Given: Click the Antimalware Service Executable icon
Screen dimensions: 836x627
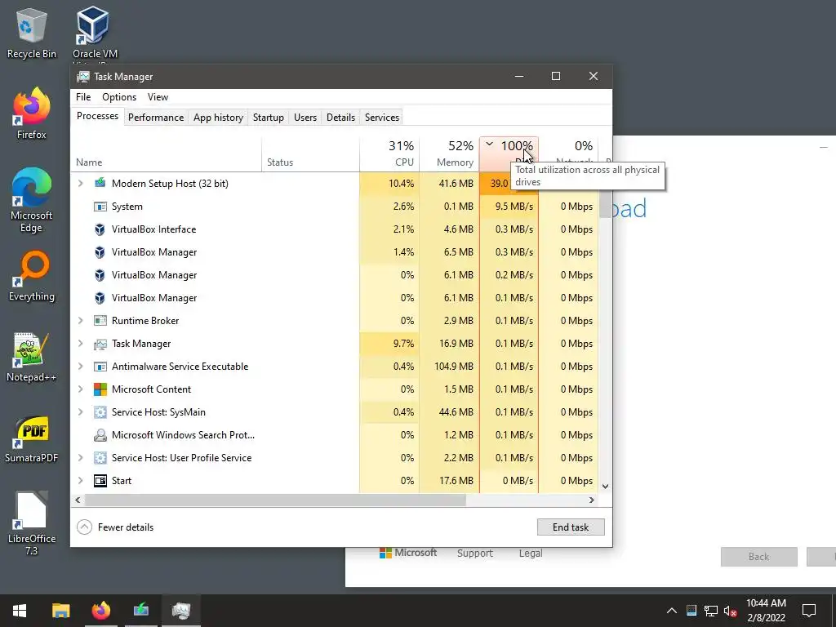Looking at the screenshot, I should point(100,367).
